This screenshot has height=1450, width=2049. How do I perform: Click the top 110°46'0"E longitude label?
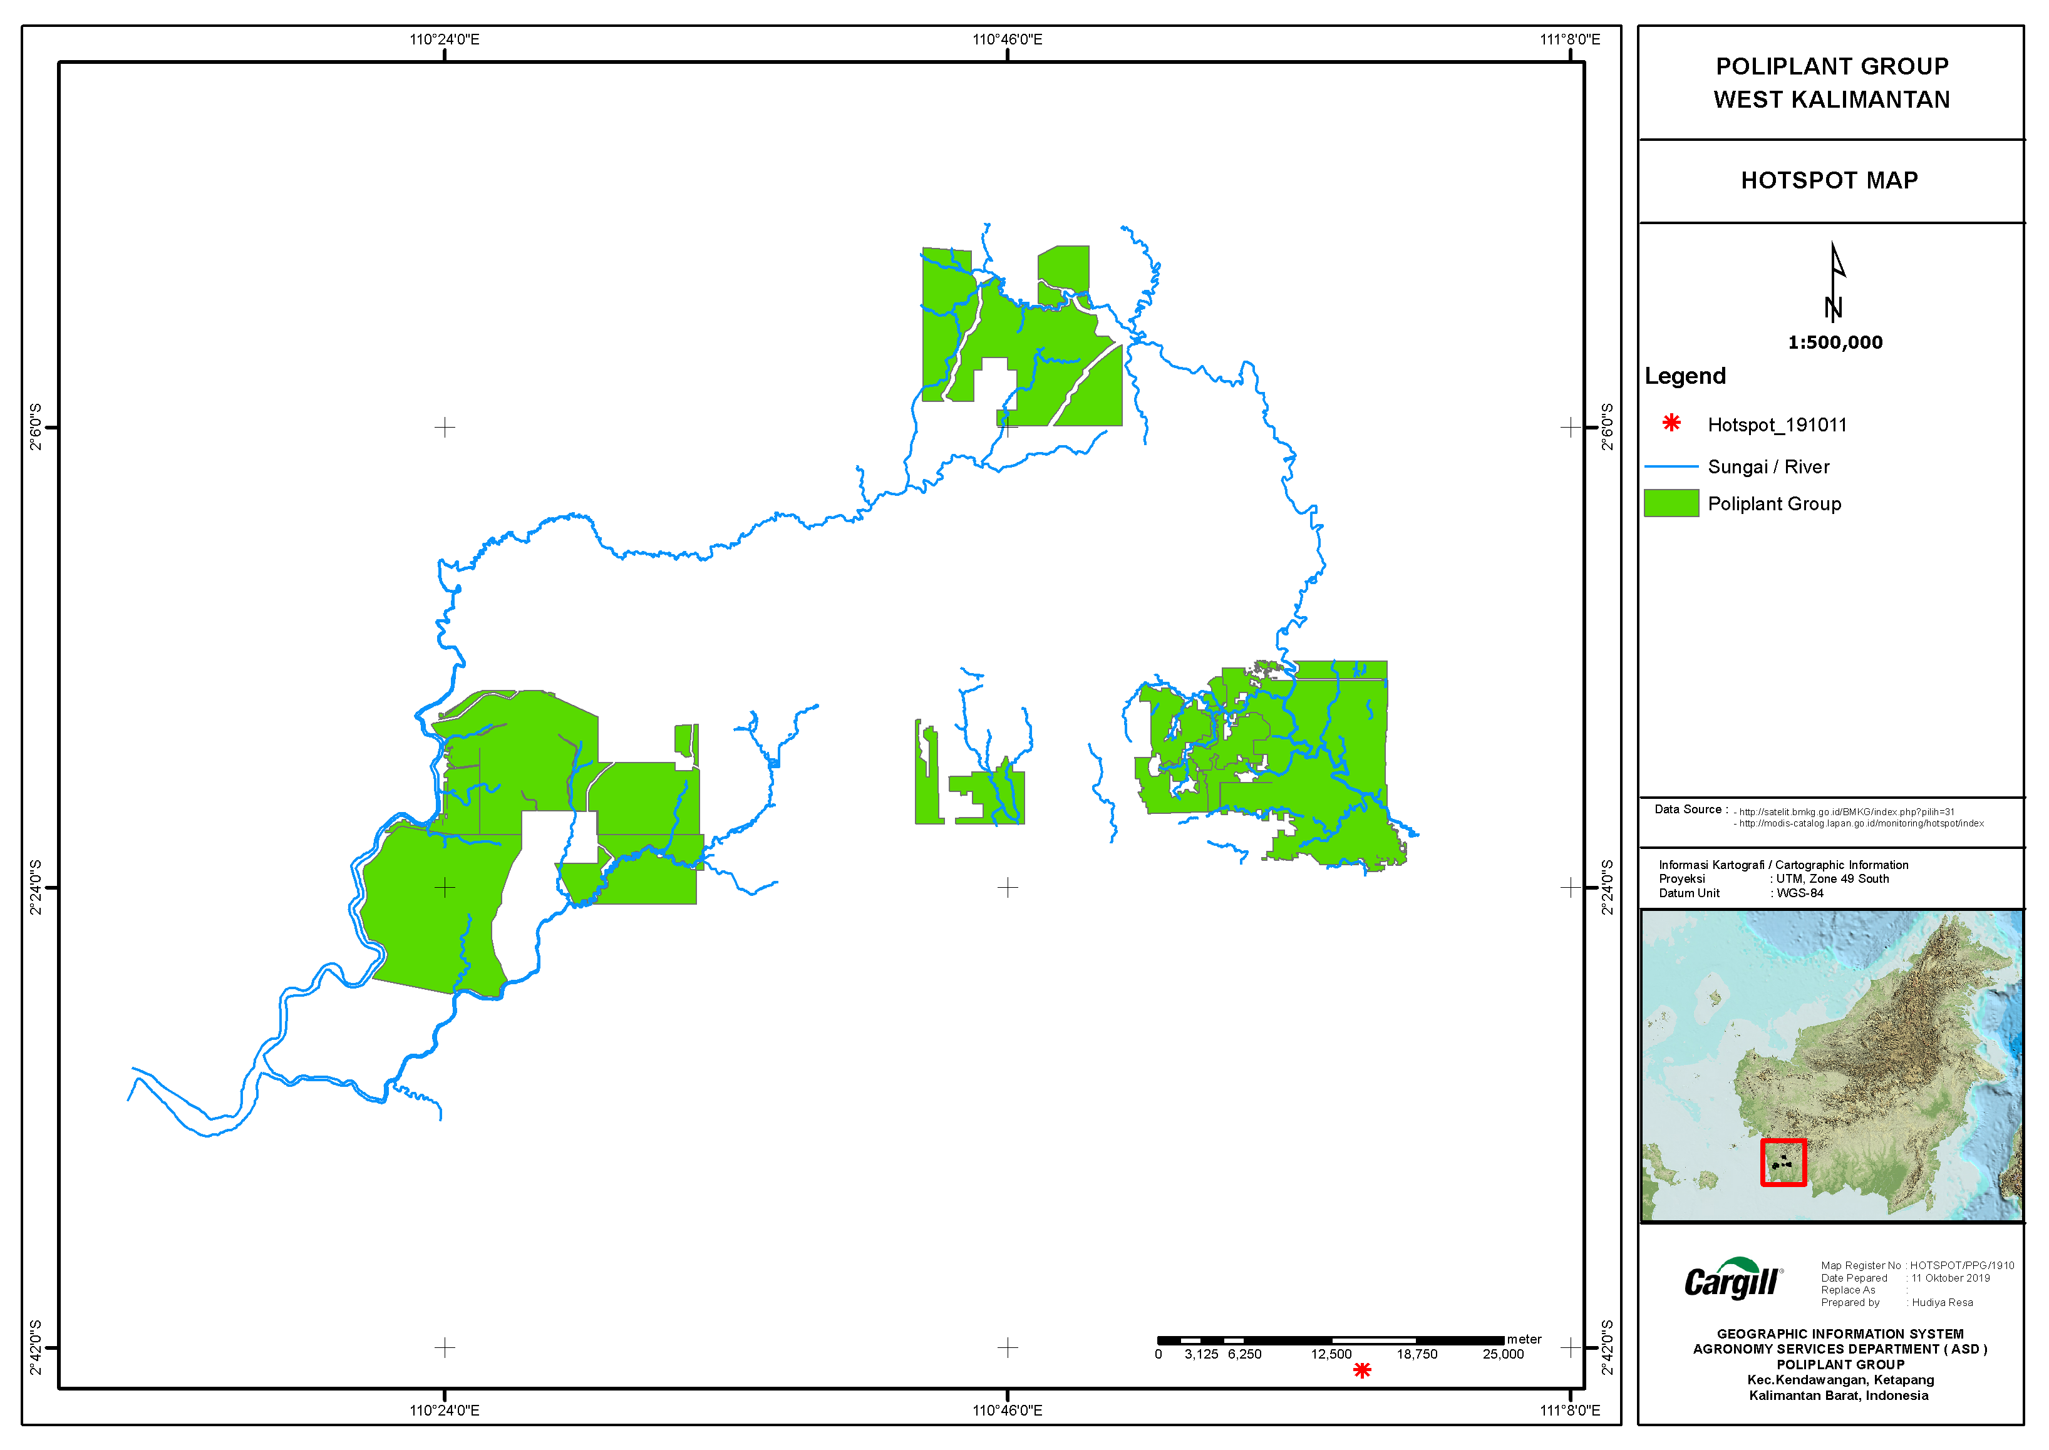pos(1007,39)
